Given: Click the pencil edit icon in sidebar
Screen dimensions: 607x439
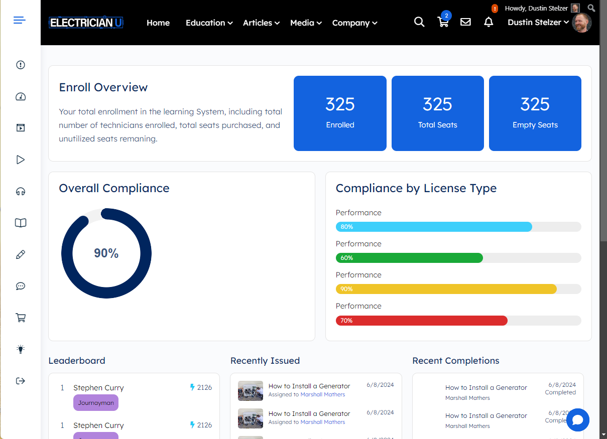Looking at the screenshot, I should point(21,254).
